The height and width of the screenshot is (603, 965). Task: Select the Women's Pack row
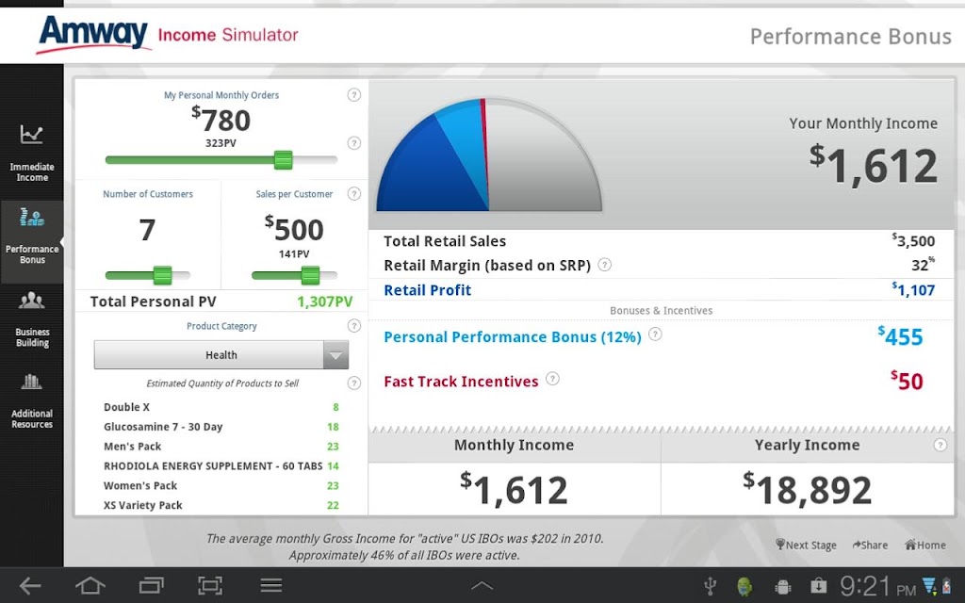pos(221,485)
